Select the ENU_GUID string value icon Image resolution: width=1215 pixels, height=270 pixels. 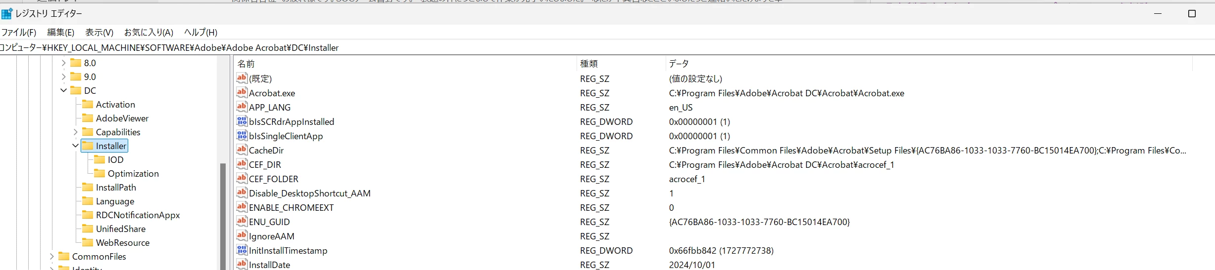(242, 221)
